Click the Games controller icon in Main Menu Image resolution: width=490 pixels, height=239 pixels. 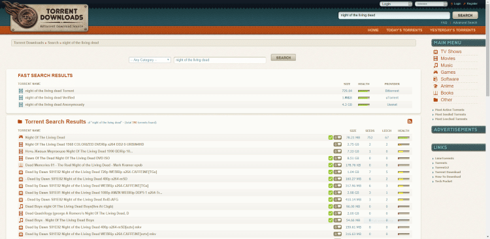(435, 72)
